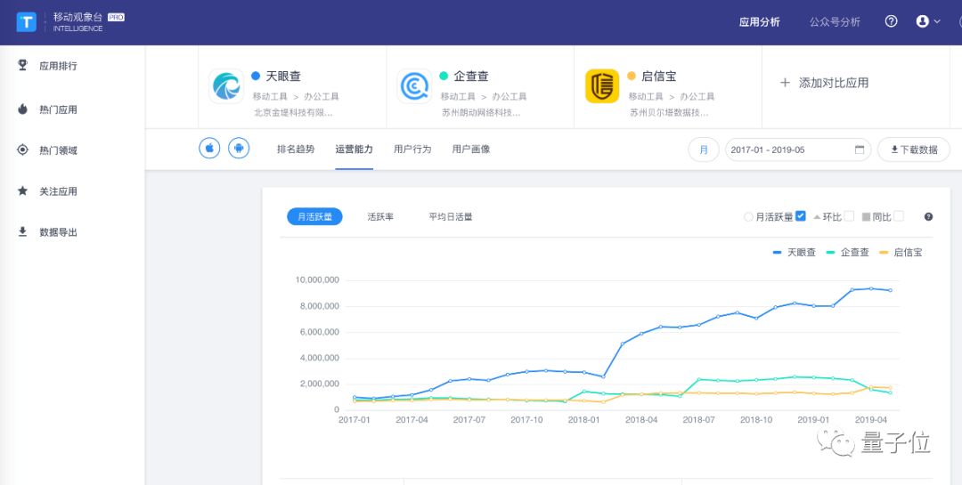
Task: Click the 月 granularity button
Action: (x=703, y=150)
